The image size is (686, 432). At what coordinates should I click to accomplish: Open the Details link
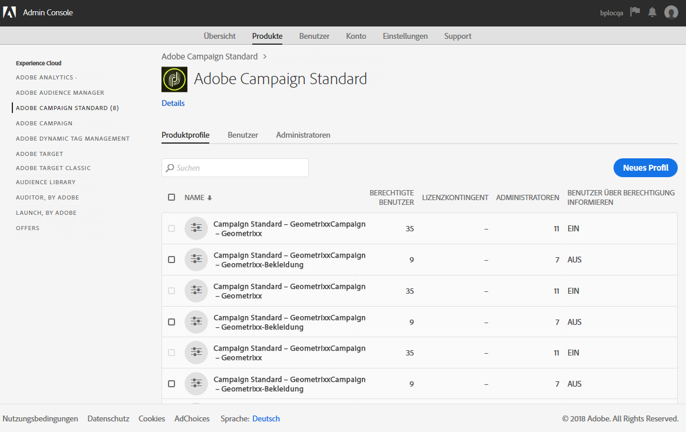pos(173,103)
